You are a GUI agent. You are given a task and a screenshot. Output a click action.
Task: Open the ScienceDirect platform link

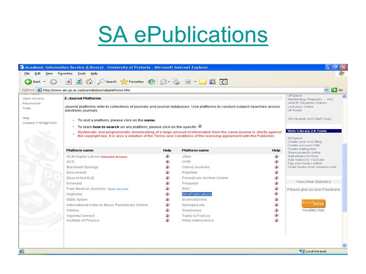click(194, 199)
